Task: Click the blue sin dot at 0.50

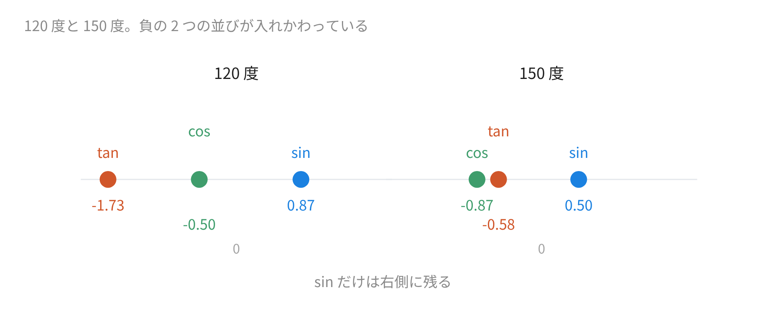Action: (x=578, y=179)
